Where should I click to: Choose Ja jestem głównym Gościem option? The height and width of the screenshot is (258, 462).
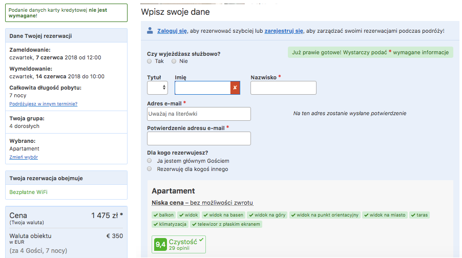(x=150, y=161)
